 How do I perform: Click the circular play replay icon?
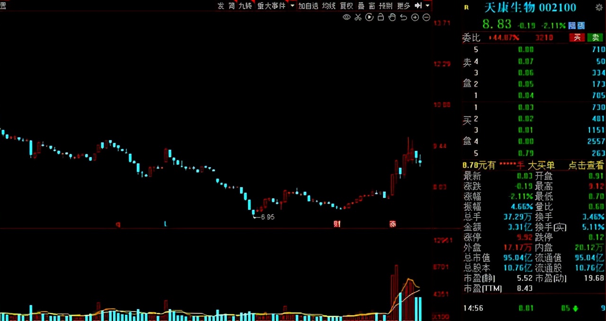point(369,18)
